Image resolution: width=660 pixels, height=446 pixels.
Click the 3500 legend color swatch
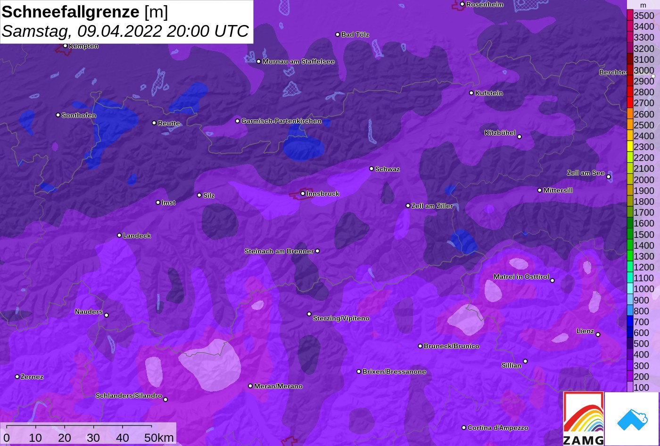click(630, 16)
